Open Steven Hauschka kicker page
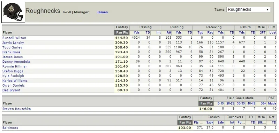The height and width of the screenshot is (133, 279). pyautogui.click(x=16, y=109)
